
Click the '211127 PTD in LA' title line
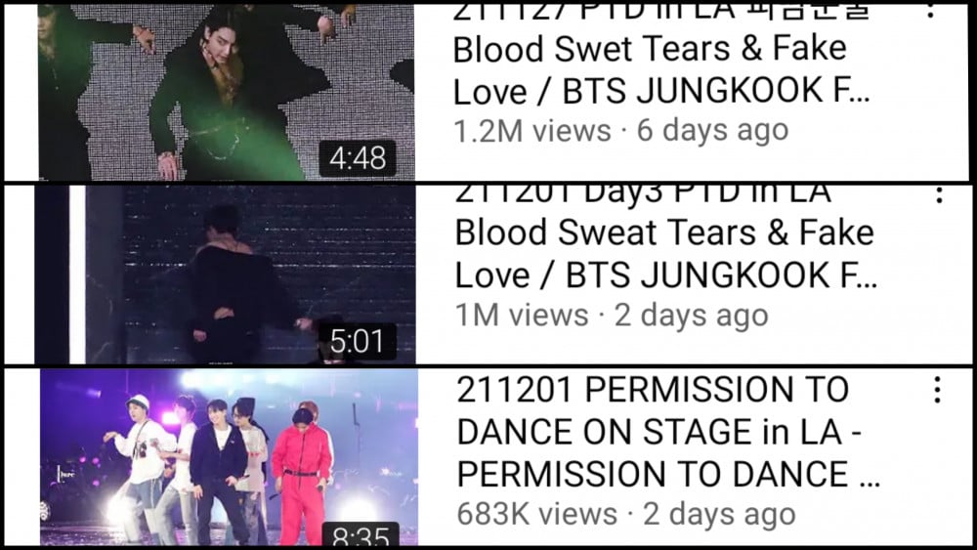coord(660,11)
